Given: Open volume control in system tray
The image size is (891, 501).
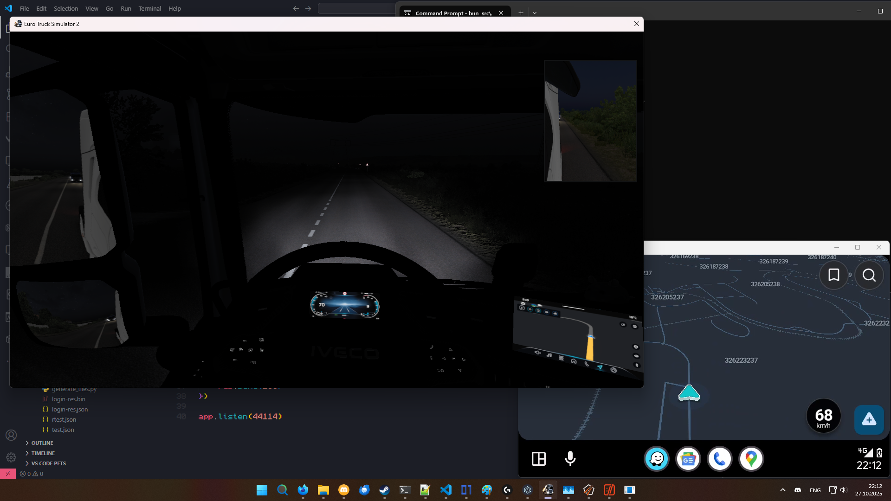Looking at the screenshot, I should pyautogui.click(x=844, y=490).
